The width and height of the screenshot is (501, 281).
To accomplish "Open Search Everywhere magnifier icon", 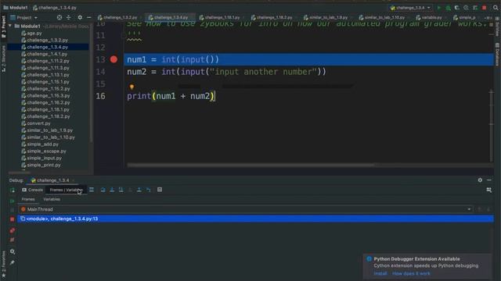I will pos(496,8).
